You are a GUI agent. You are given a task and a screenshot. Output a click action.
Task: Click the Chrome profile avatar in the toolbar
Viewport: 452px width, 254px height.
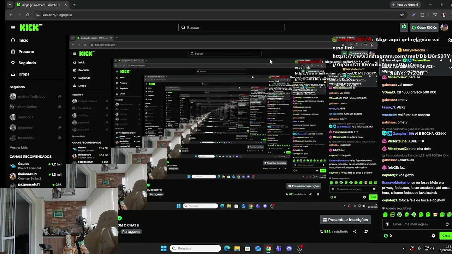pyautogui.click(x=444, y=15)
